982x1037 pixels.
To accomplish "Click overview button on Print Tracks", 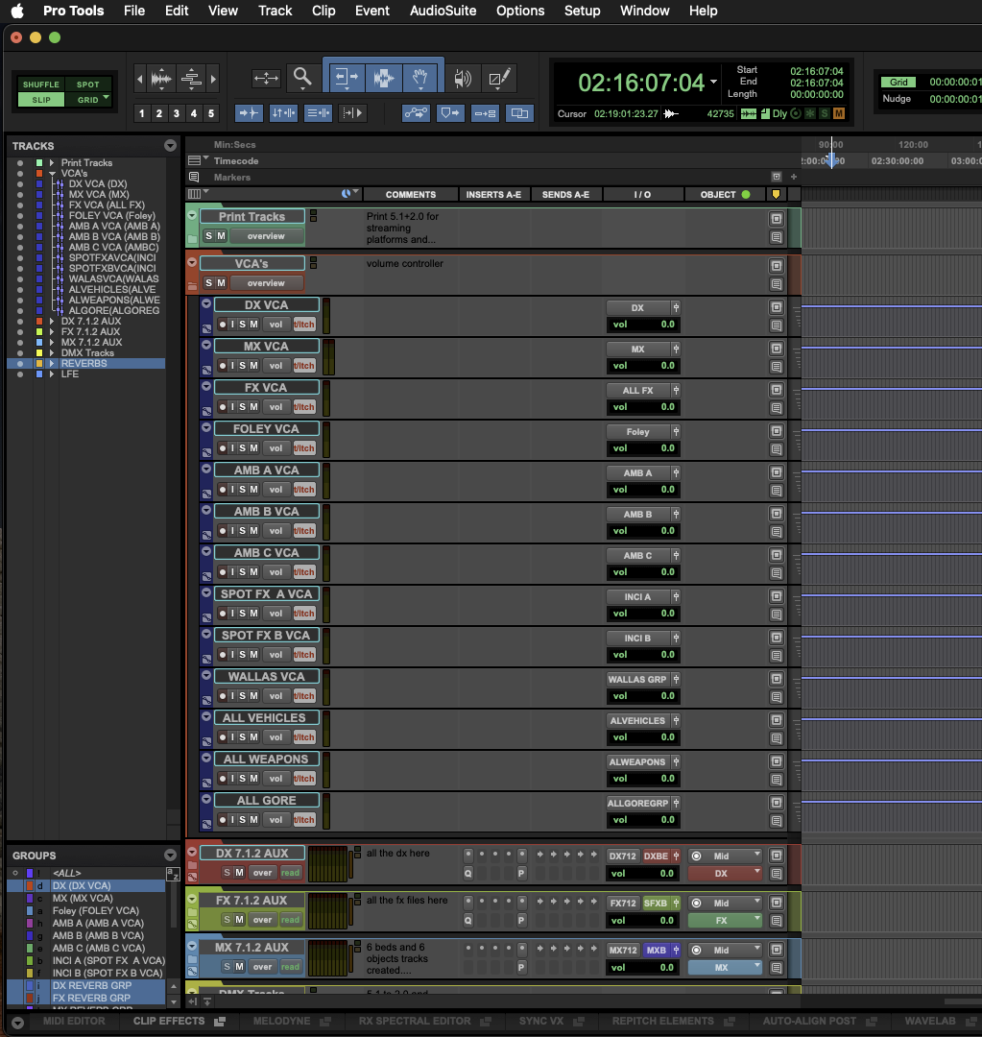I will click(266, 236).
